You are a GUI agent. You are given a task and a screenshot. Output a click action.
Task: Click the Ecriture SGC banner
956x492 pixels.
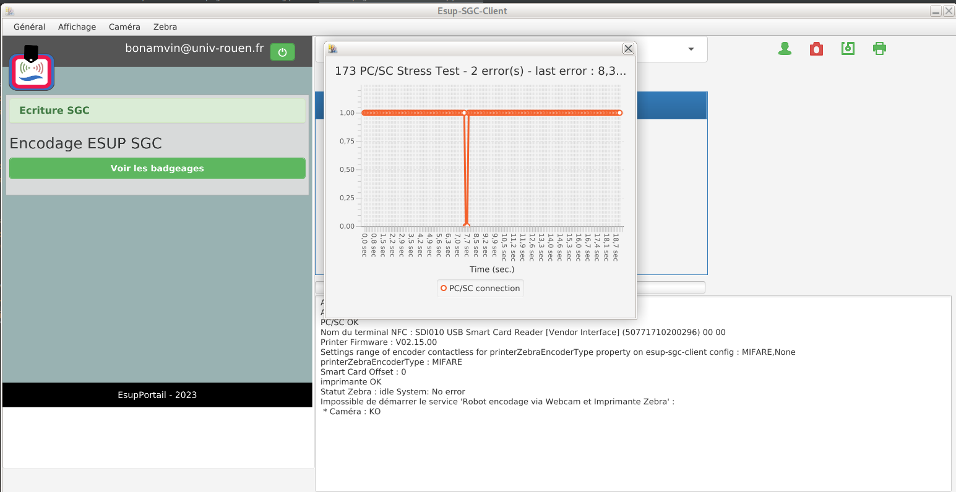[x=157, y=111]
